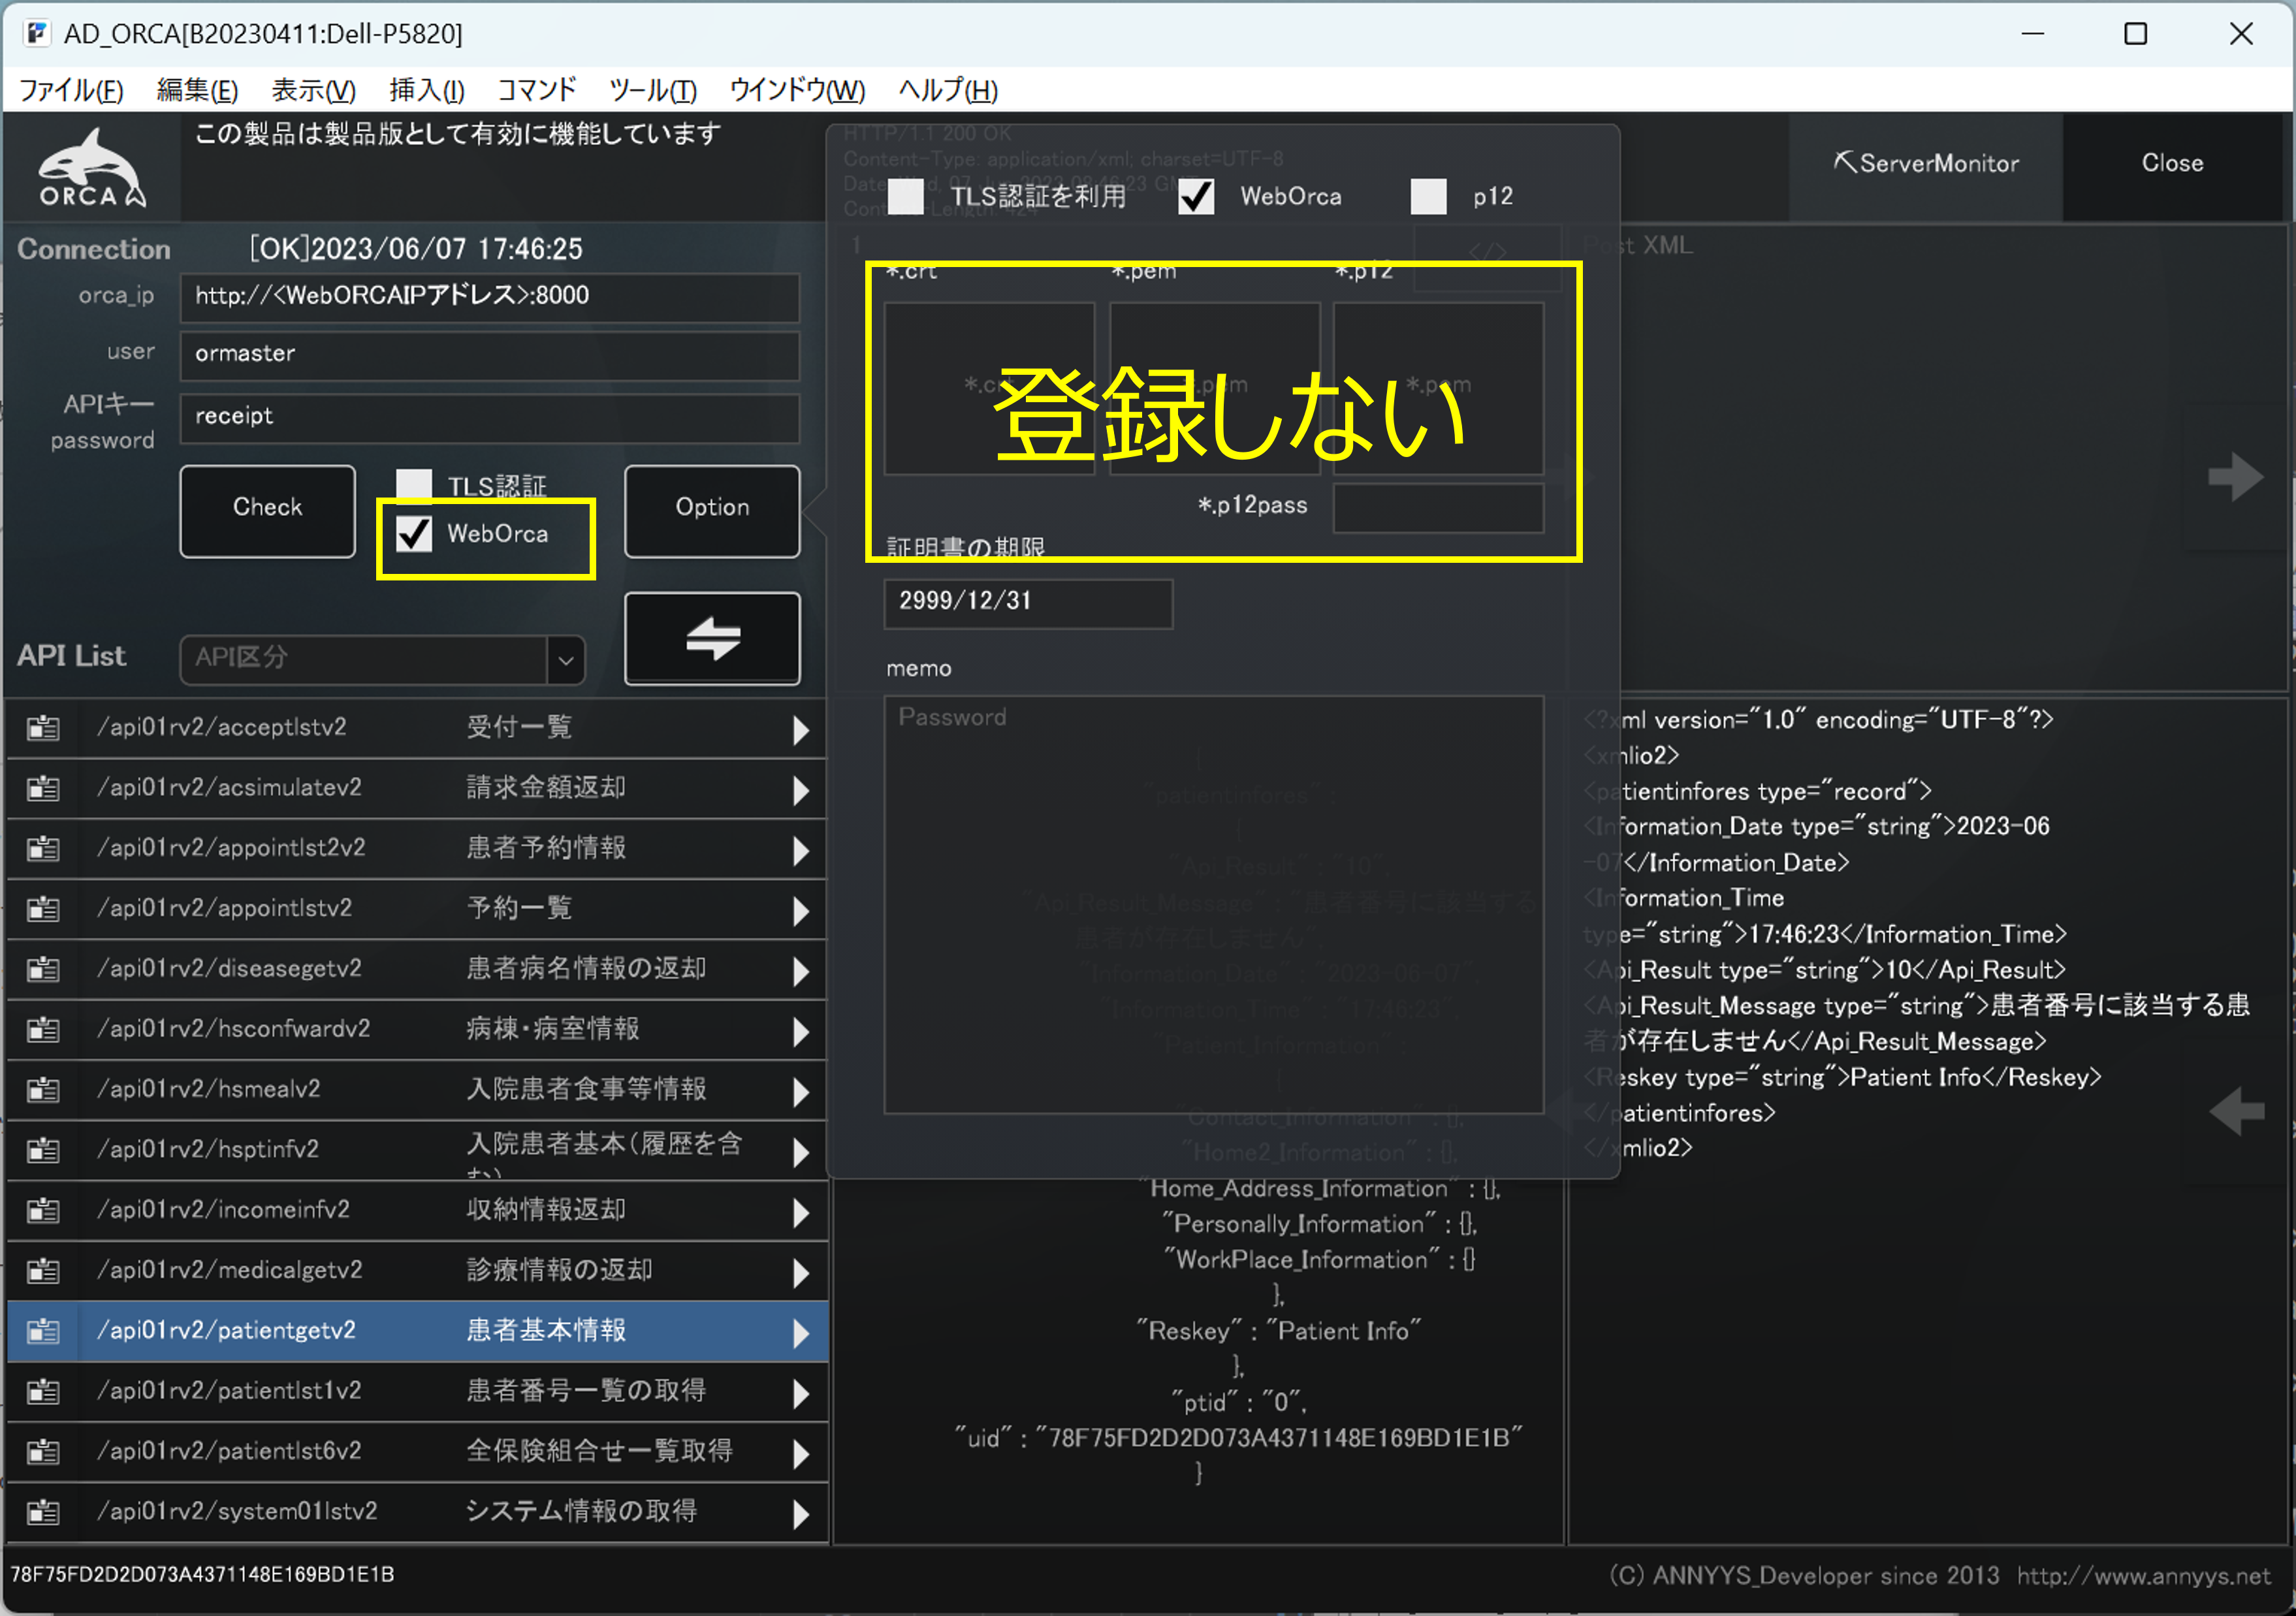
Task: Click the icon for /api01rv2/hsconfwardv2 row
Action: [43, 1029]
